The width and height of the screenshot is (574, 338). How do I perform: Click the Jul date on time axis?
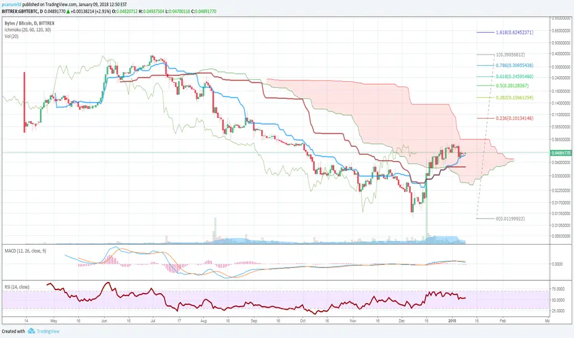[153, 321]
